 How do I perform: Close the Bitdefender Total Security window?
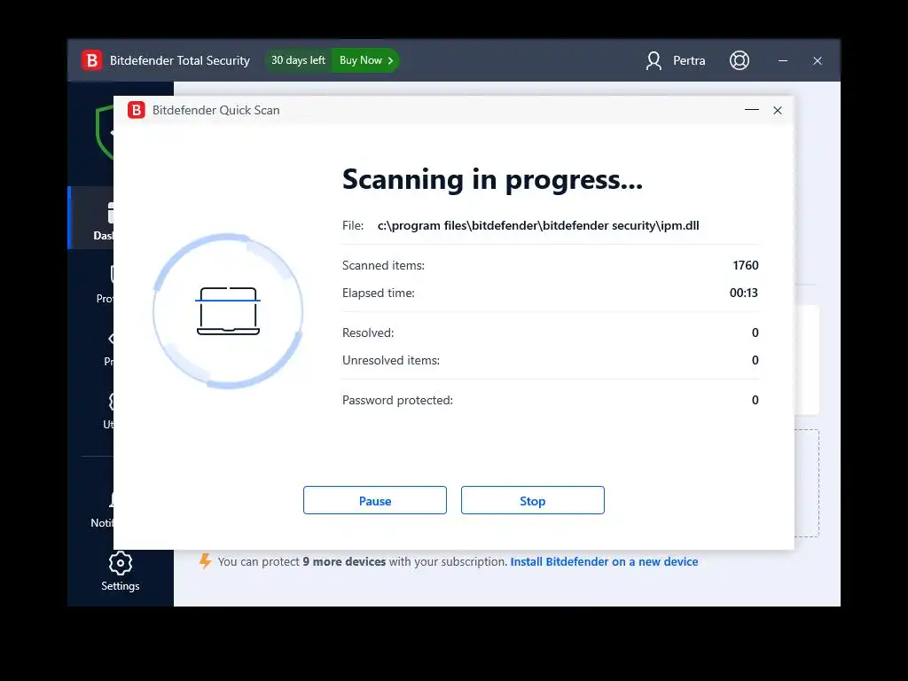coord(817,60)
